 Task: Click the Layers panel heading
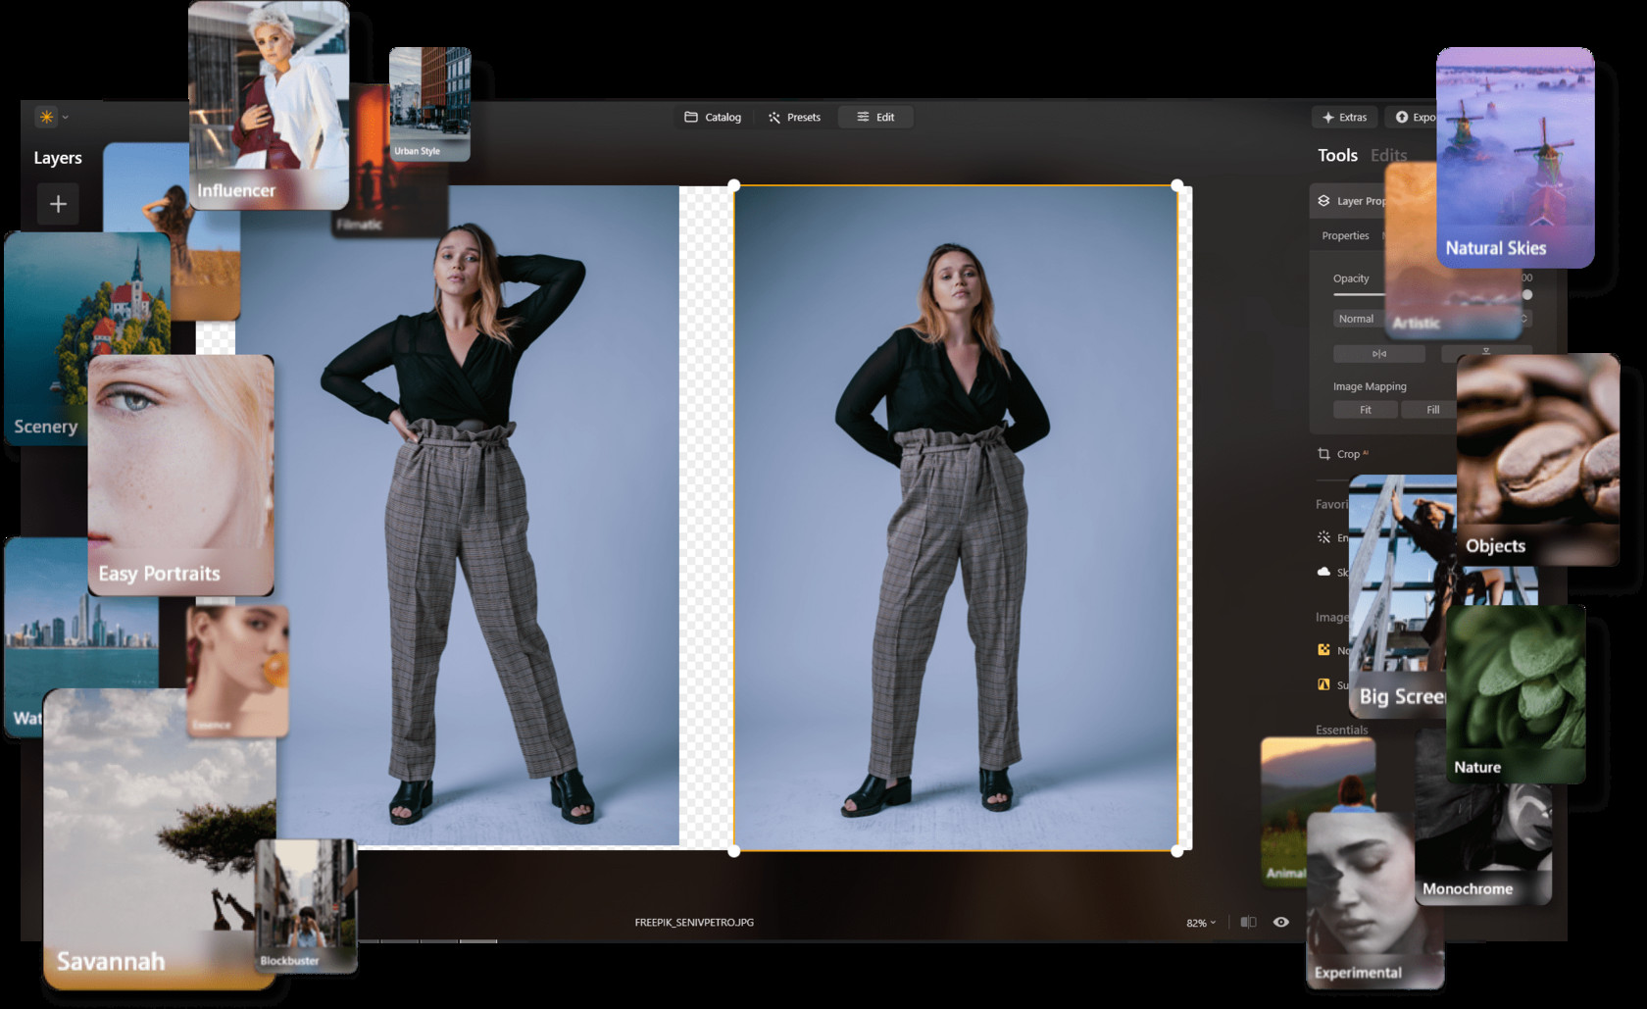pyautogui.click(x=58, y=158)
